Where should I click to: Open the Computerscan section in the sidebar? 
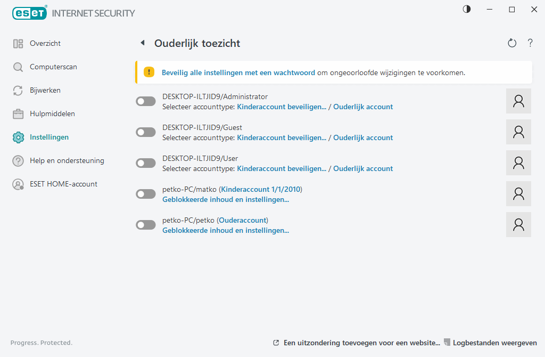coord(53,67)
